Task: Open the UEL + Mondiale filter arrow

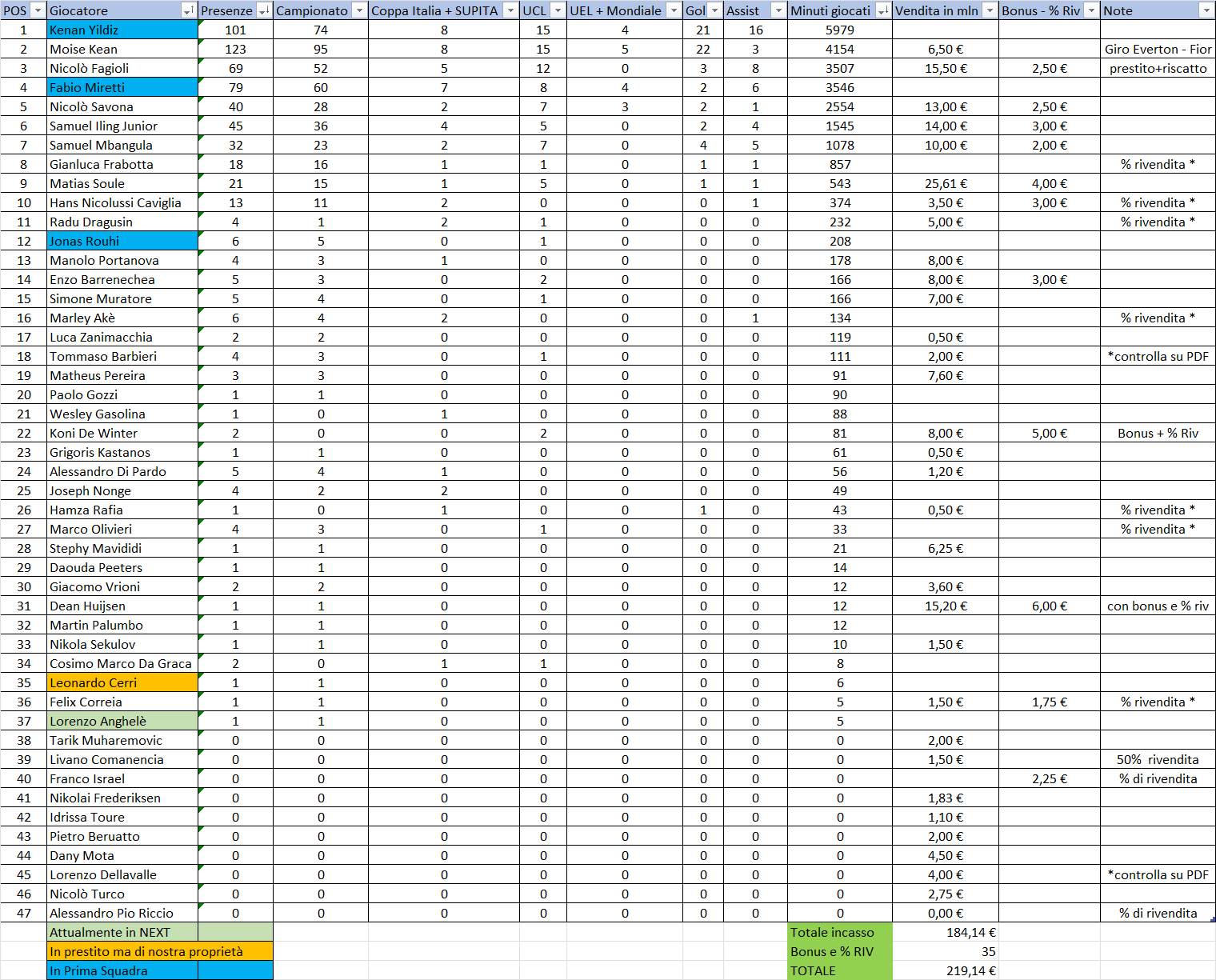Action: 674,10
